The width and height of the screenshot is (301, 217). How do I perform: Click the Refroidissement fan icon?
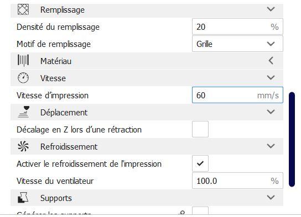(23, 146)
